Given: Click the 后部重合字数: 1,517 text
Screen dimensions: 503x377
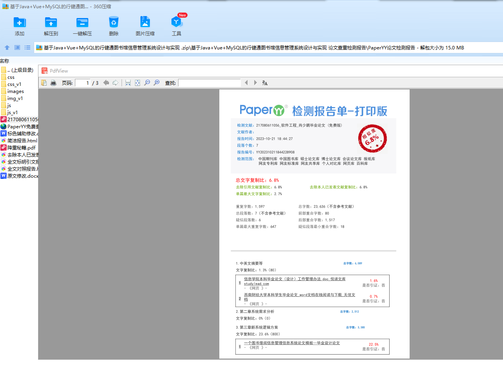Looking at the screenshot, I should pyautogui.click(x=317, y=220).
